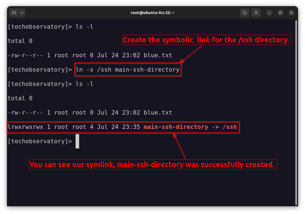Click the annotation about creating the symbolic link
Viewport: 305px width, 214px height.
(207, 40)
